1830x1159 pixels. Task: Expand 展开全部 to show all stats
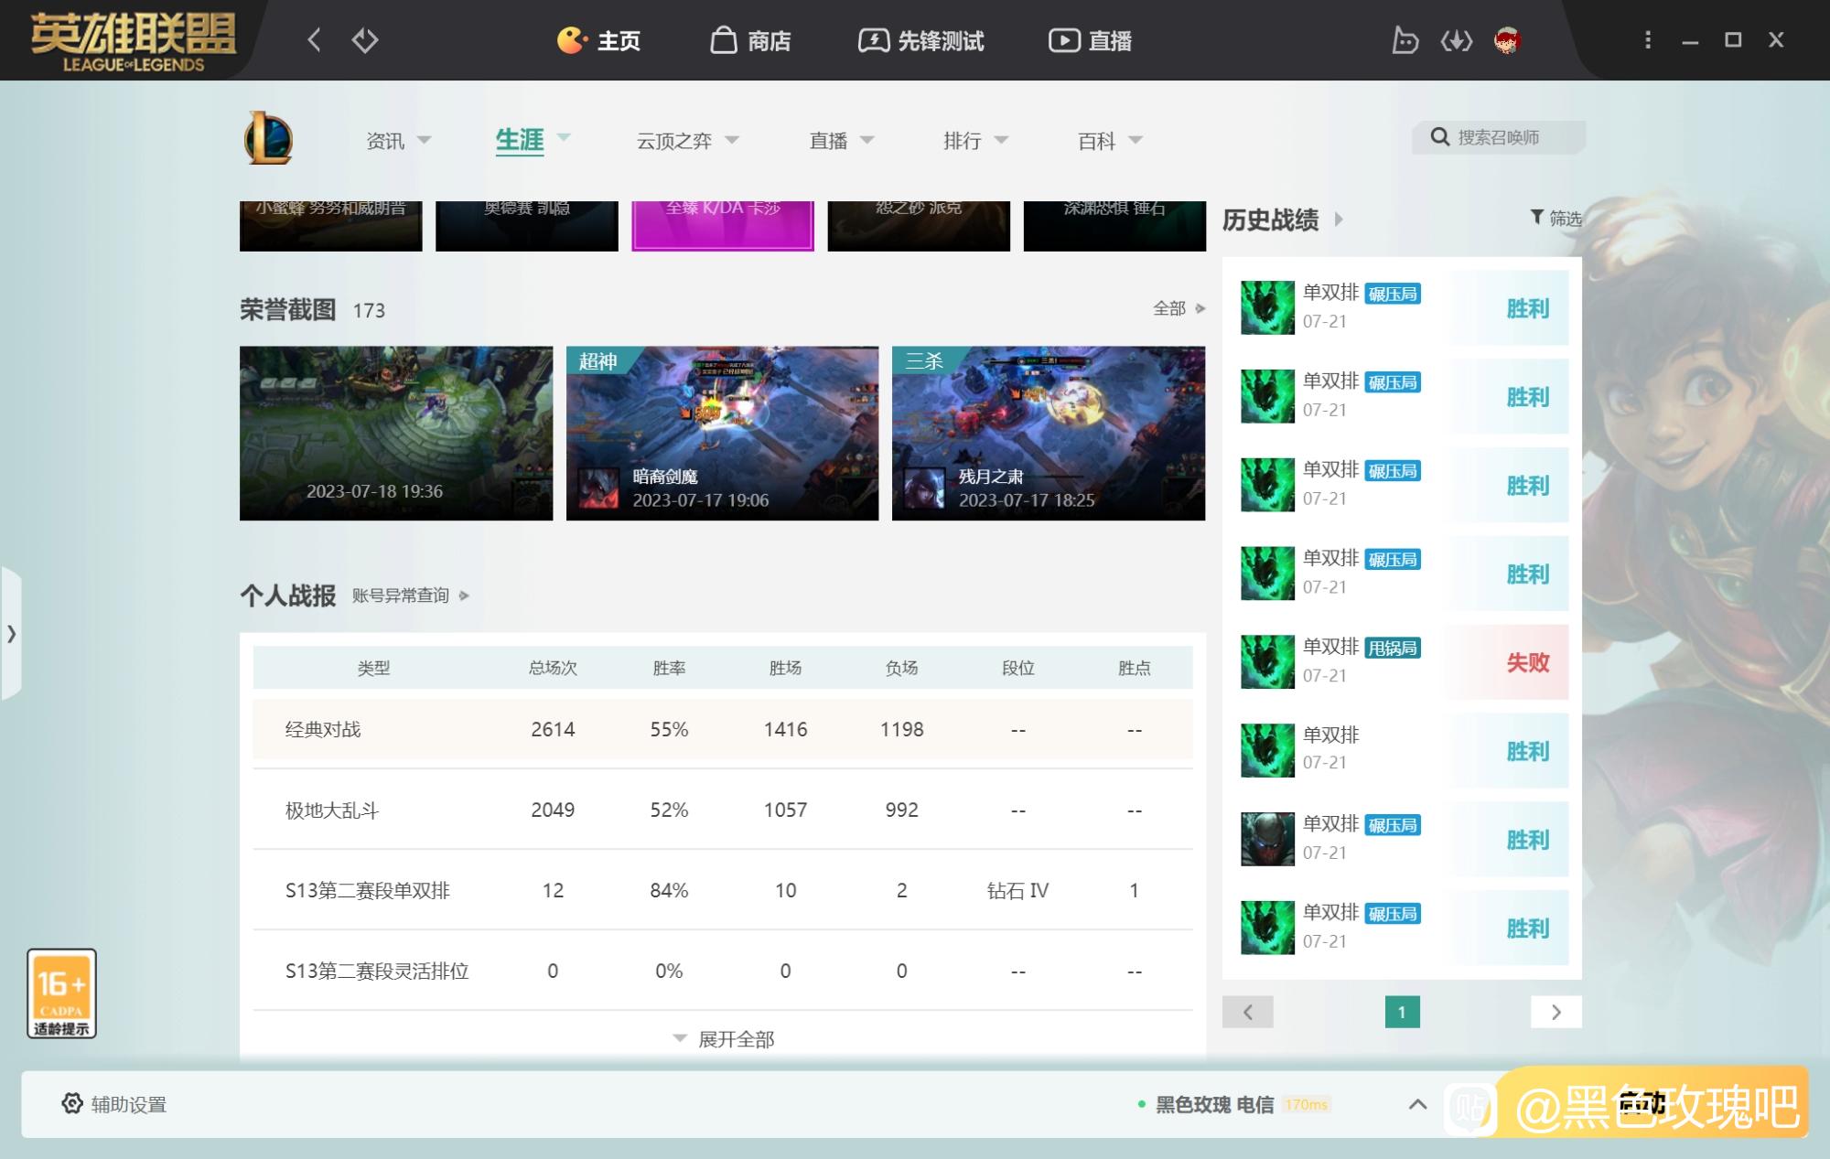723,1039
